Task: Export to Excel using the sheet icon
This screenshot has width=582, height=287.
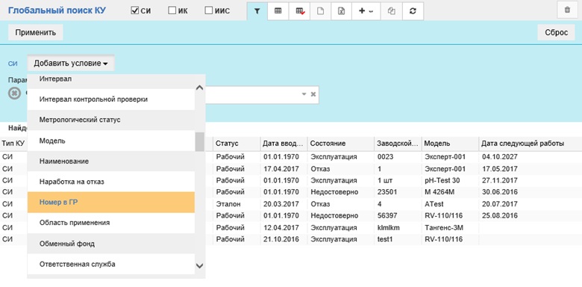Action: tap(342, 10)
